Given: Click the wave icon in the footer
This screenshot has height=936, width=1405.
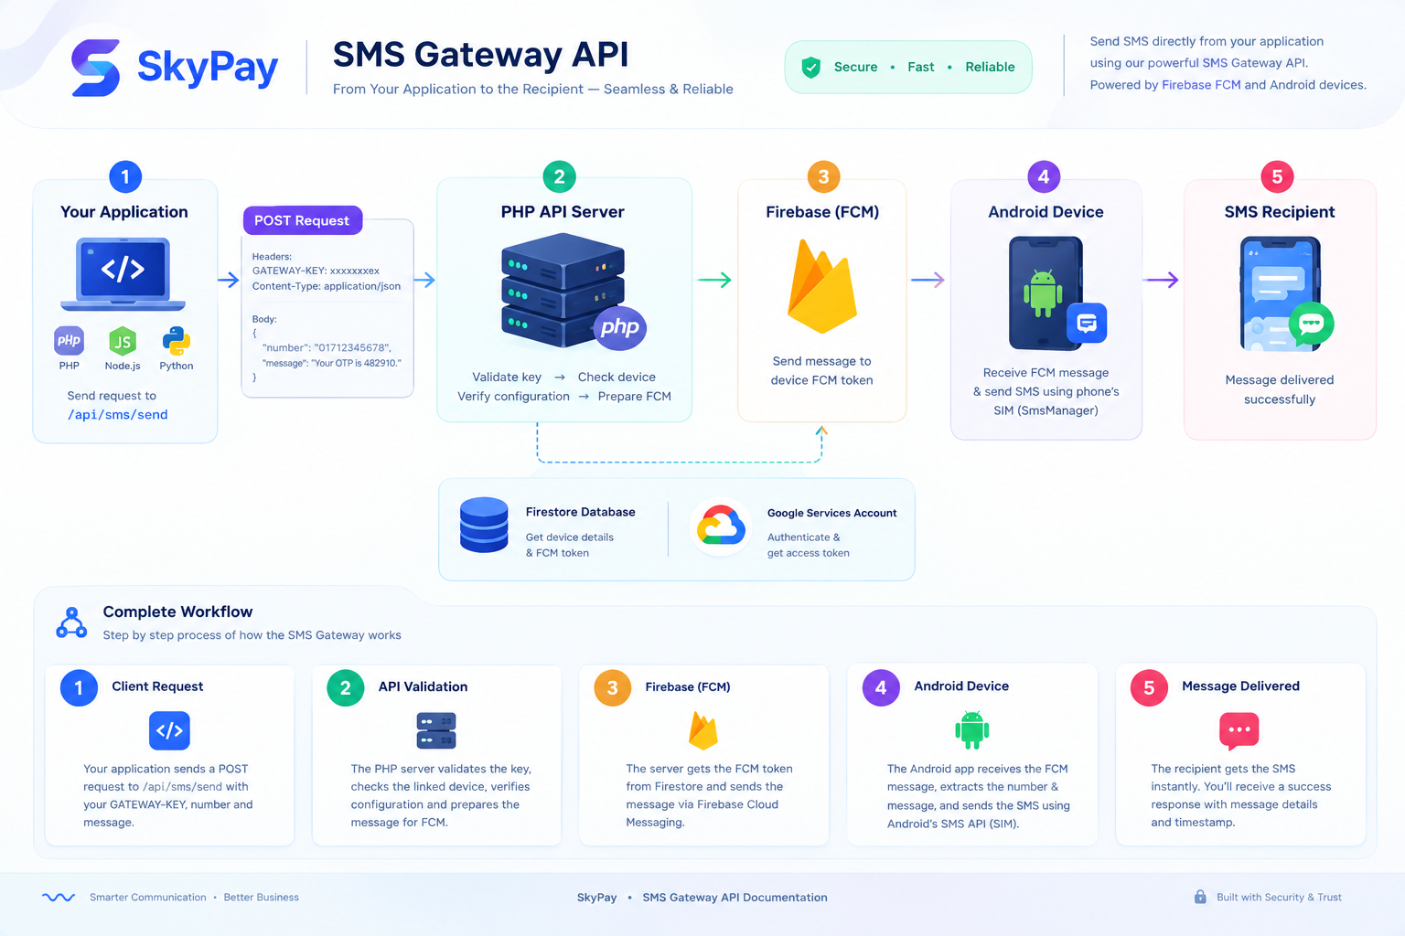Looking at the screenshot, I should coord(59,897).
